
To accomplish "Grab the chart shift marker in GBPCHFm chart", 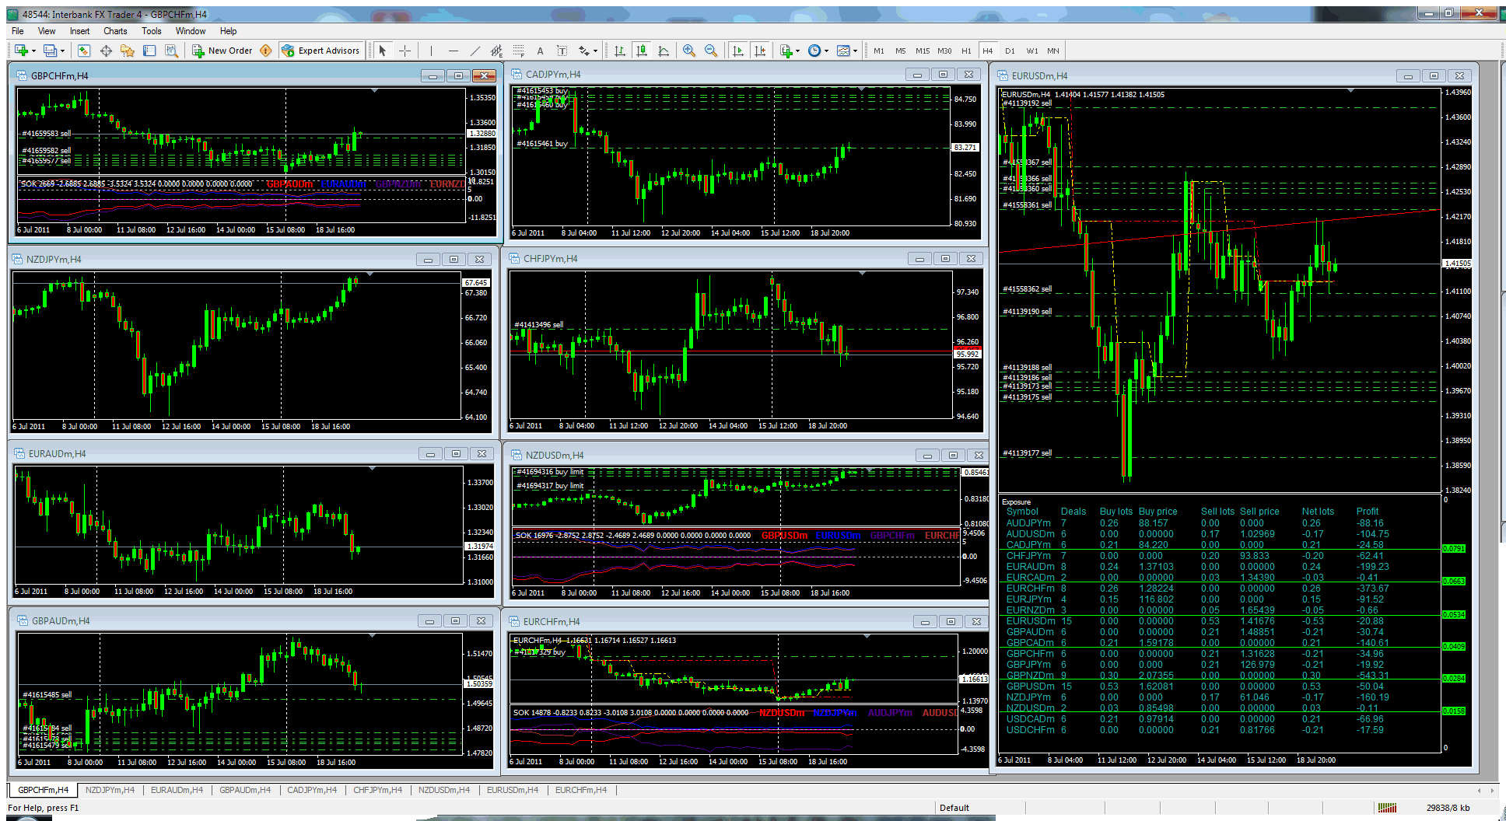I will click(374, 91).
